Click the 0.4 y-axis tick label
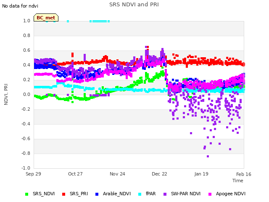Image resolution: width=269 pixels, height=202 pixels. [x=26, y=65]
